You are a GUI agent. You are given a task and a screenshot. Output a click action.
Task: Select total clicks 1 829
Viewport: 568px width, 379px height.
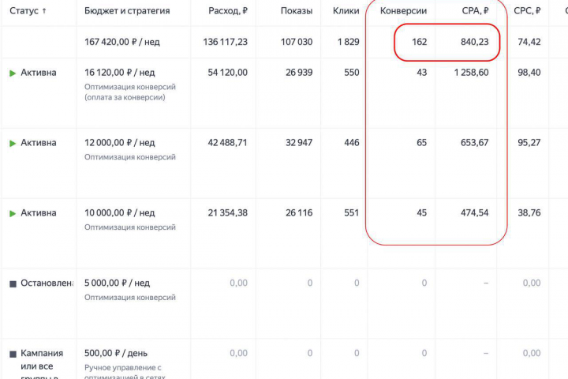click(x=349, y=42)
